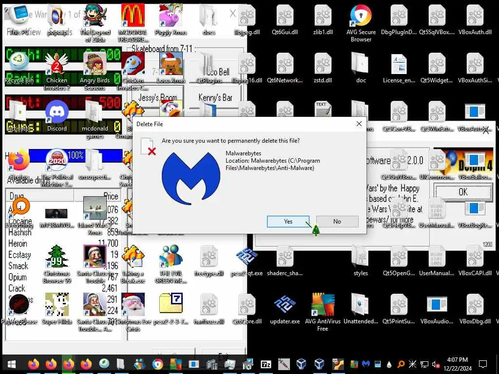The width and height of the screenshot is (499, 374).
Task: Select the Piggly Xmas shortcut
Action: pos(171,19)
